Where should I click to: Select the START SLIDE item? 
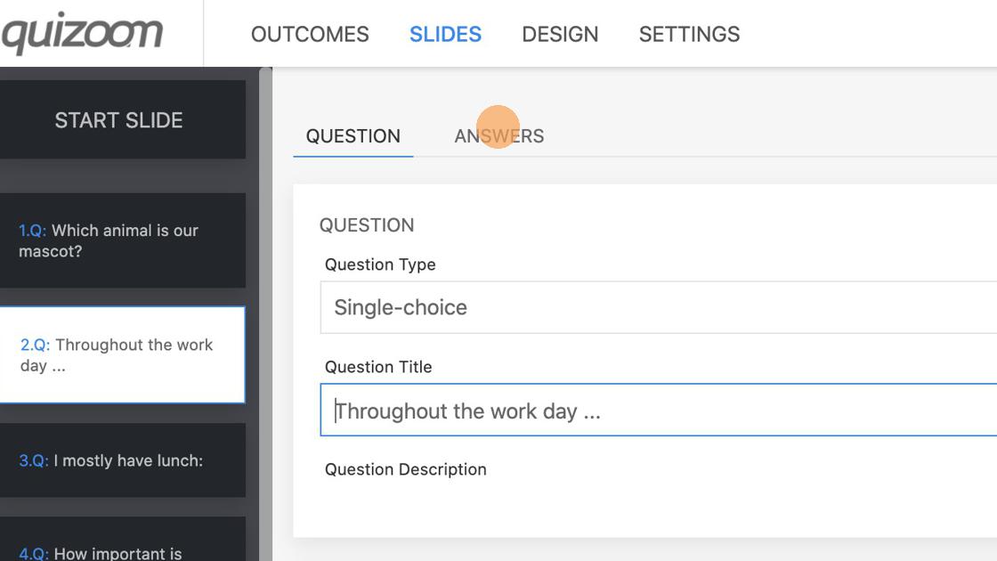118,120
